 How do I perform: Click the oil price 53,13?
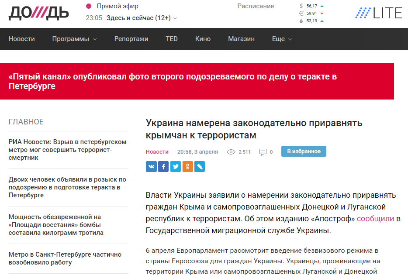pos(312,21)
